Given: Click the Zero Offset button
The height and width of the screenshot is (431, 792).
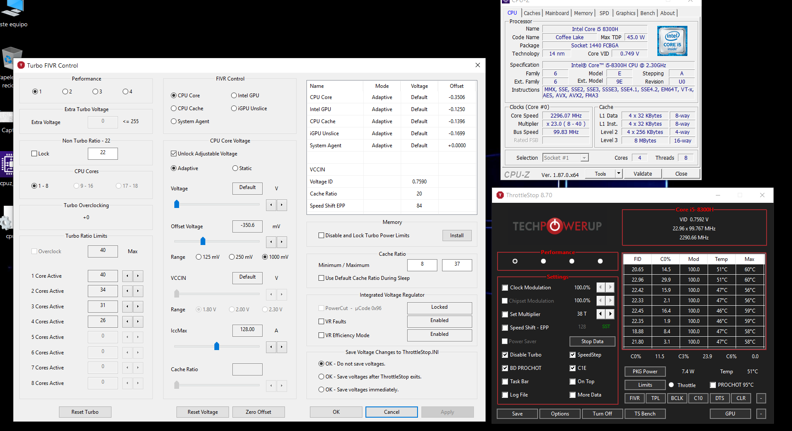Looking at the screenshot, I should point(258,412).
